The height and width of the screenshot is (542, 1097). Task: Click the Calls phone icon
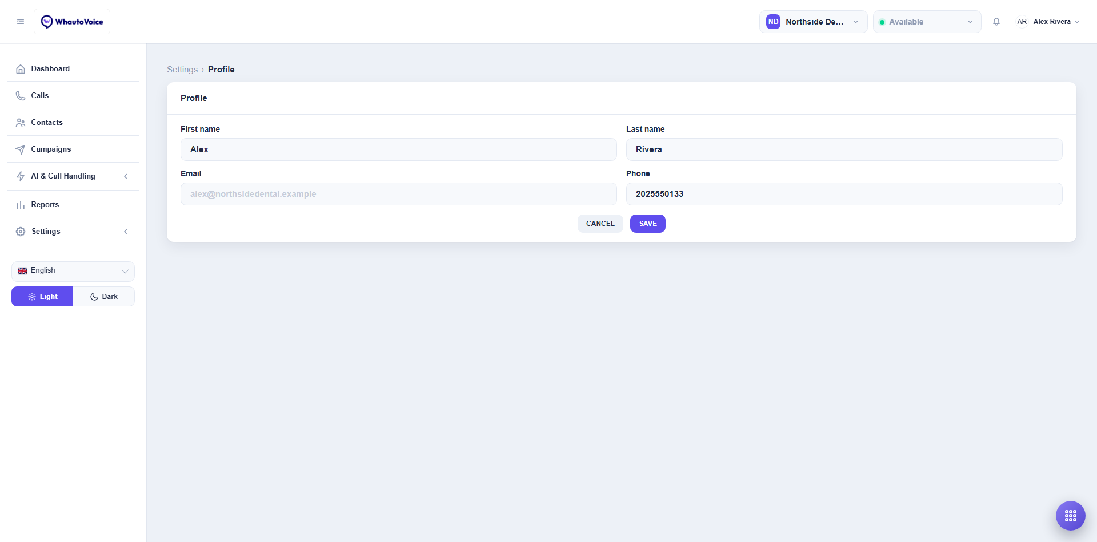coord(21,96)
